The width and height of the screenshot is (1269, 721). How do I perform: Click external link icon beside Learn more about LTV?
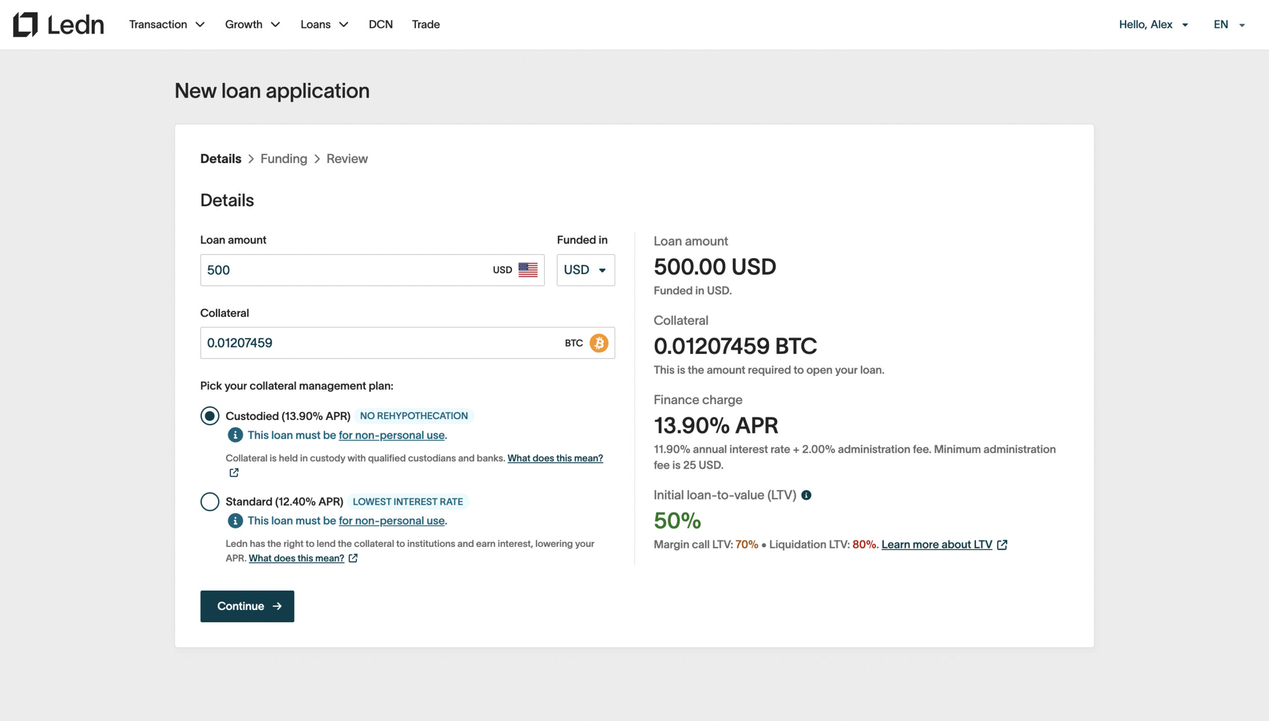pyautogui.click(x=1002, y=544)
